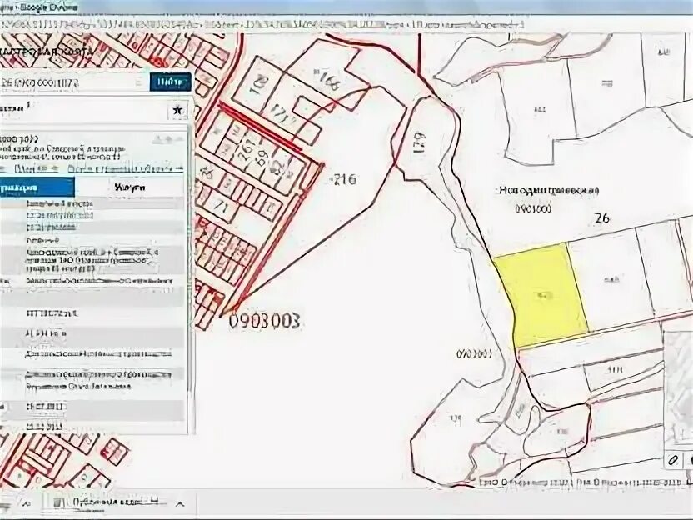The height and width of the screenshot is (520, 693).
Task: Select the blue Информация tab
Action: coord(37,187)
